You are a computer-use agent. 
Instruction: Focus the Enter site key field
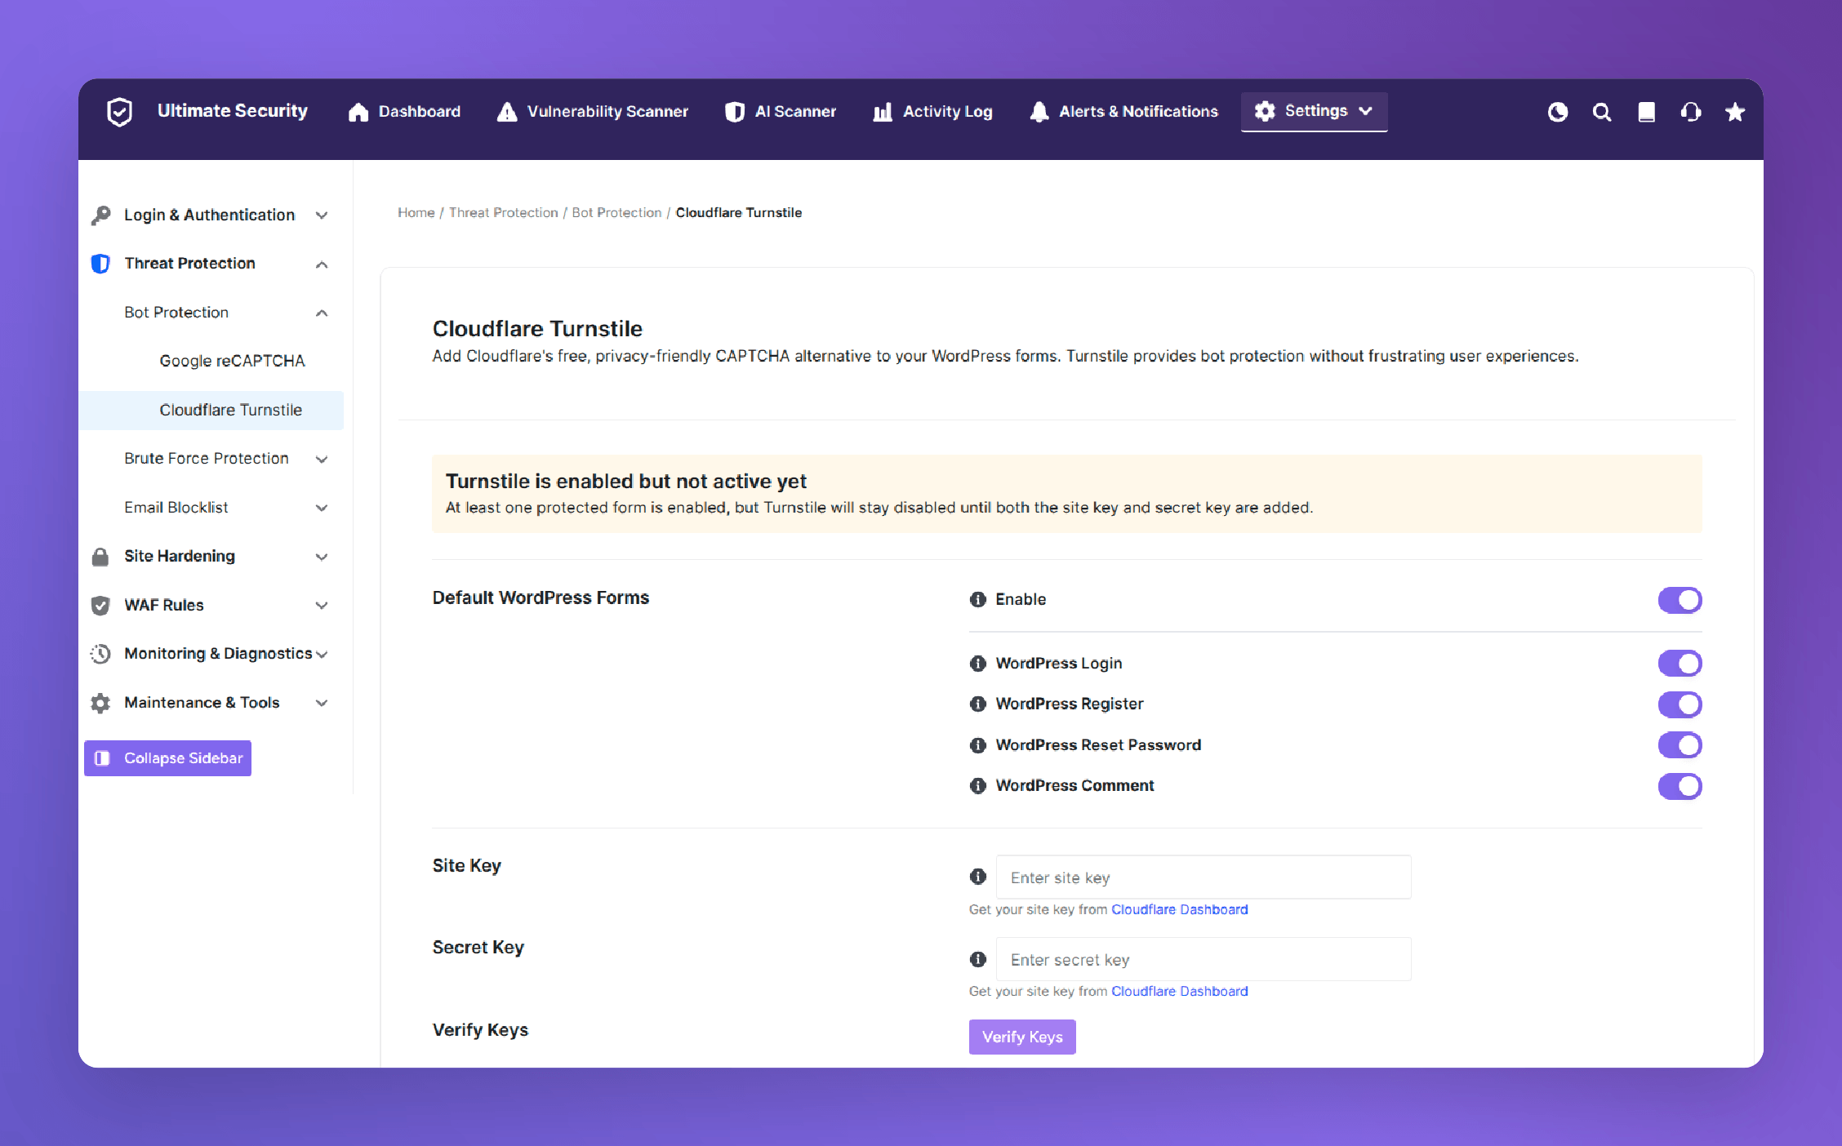(x=1204, y=877)
